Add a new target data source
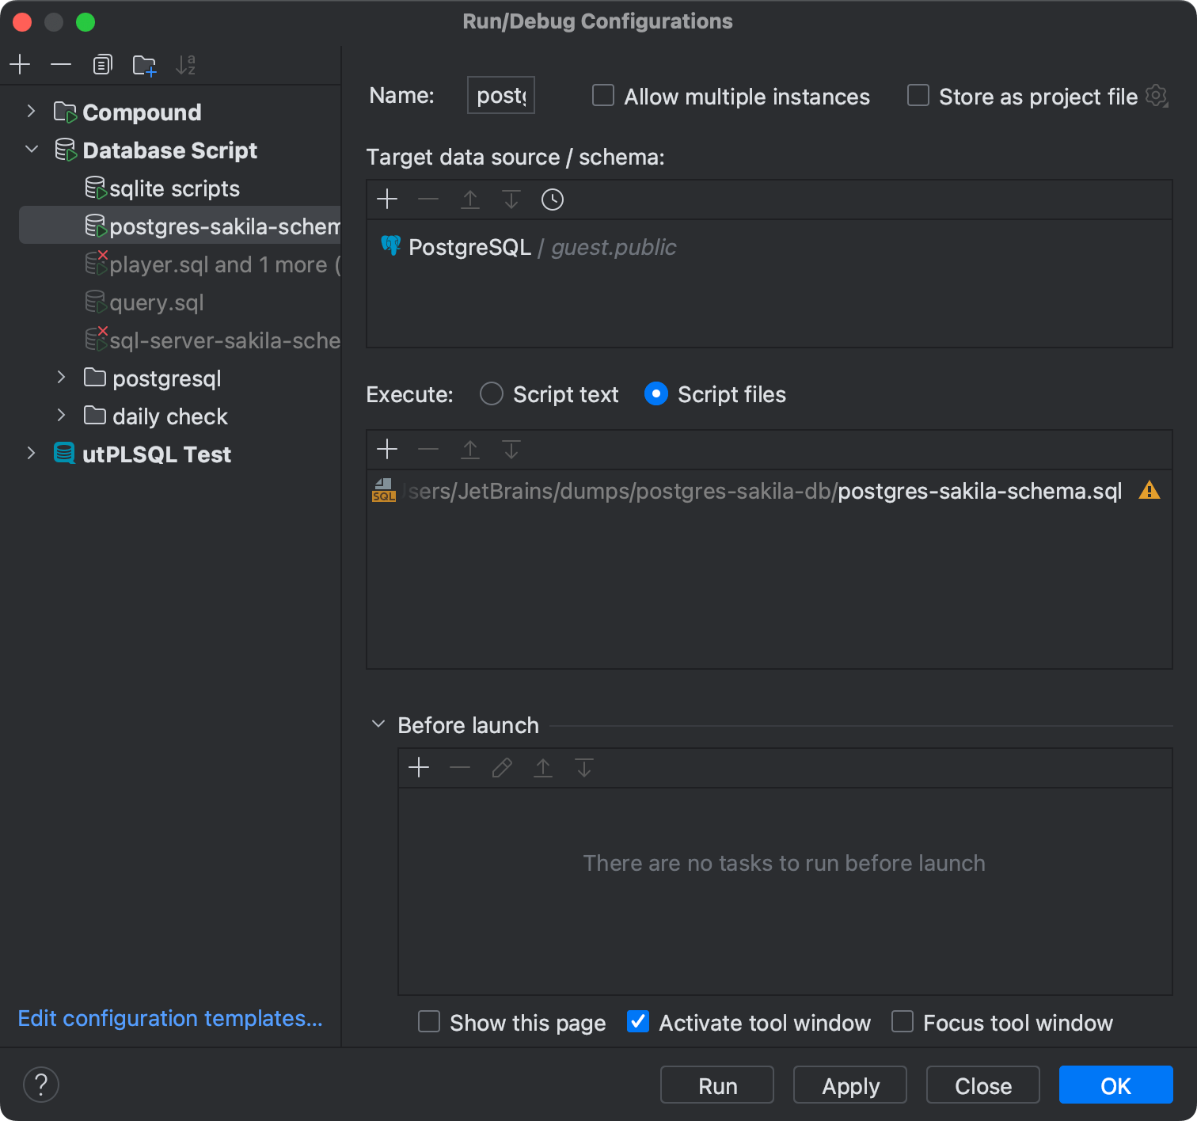 pyautogui.click(x=387, y=199)
